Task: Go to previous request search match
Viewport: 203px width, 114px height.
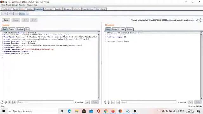Action: [10, 102]
